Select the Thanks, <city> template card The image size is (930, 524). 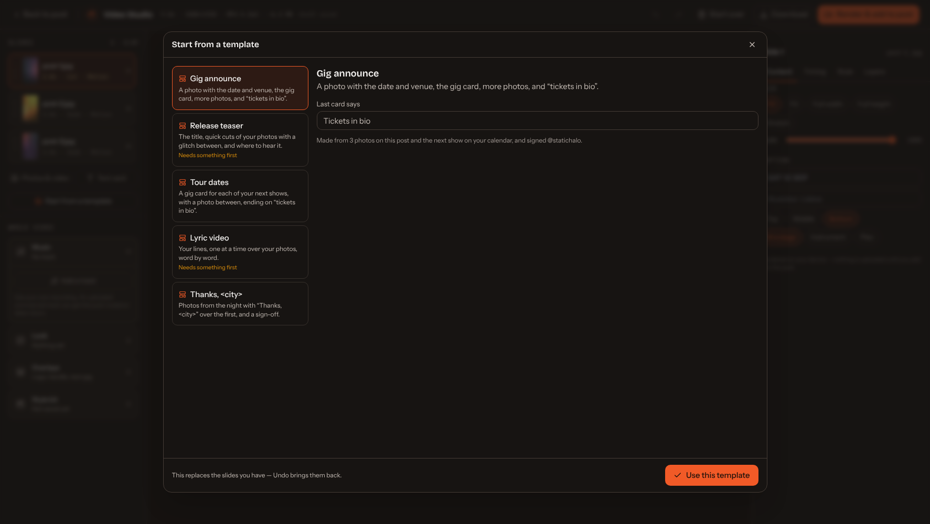tap(240, 303)
